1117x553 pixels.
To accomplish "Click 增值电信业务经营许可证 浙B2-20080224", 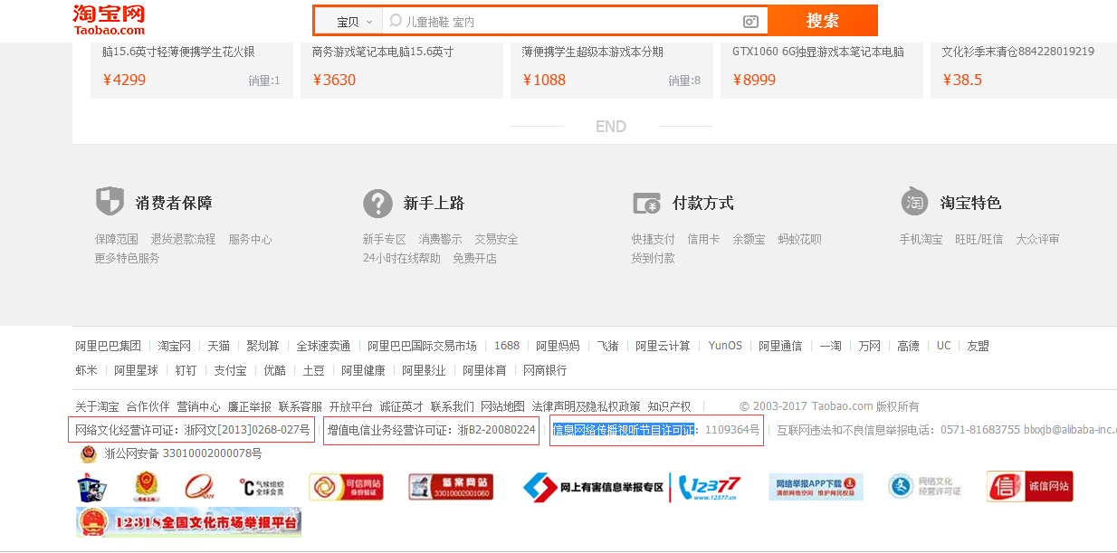I will pos(432,430).
